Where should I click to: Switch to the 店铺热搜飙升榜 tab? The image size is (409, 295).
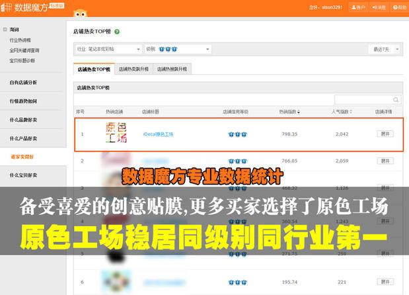click(172, 69)
